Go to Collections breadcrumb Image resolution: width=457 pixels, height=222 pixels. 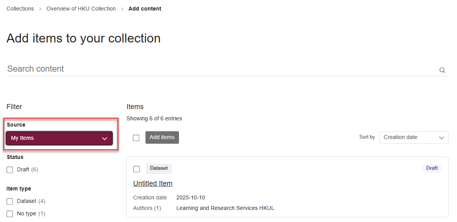coord(20,9)
